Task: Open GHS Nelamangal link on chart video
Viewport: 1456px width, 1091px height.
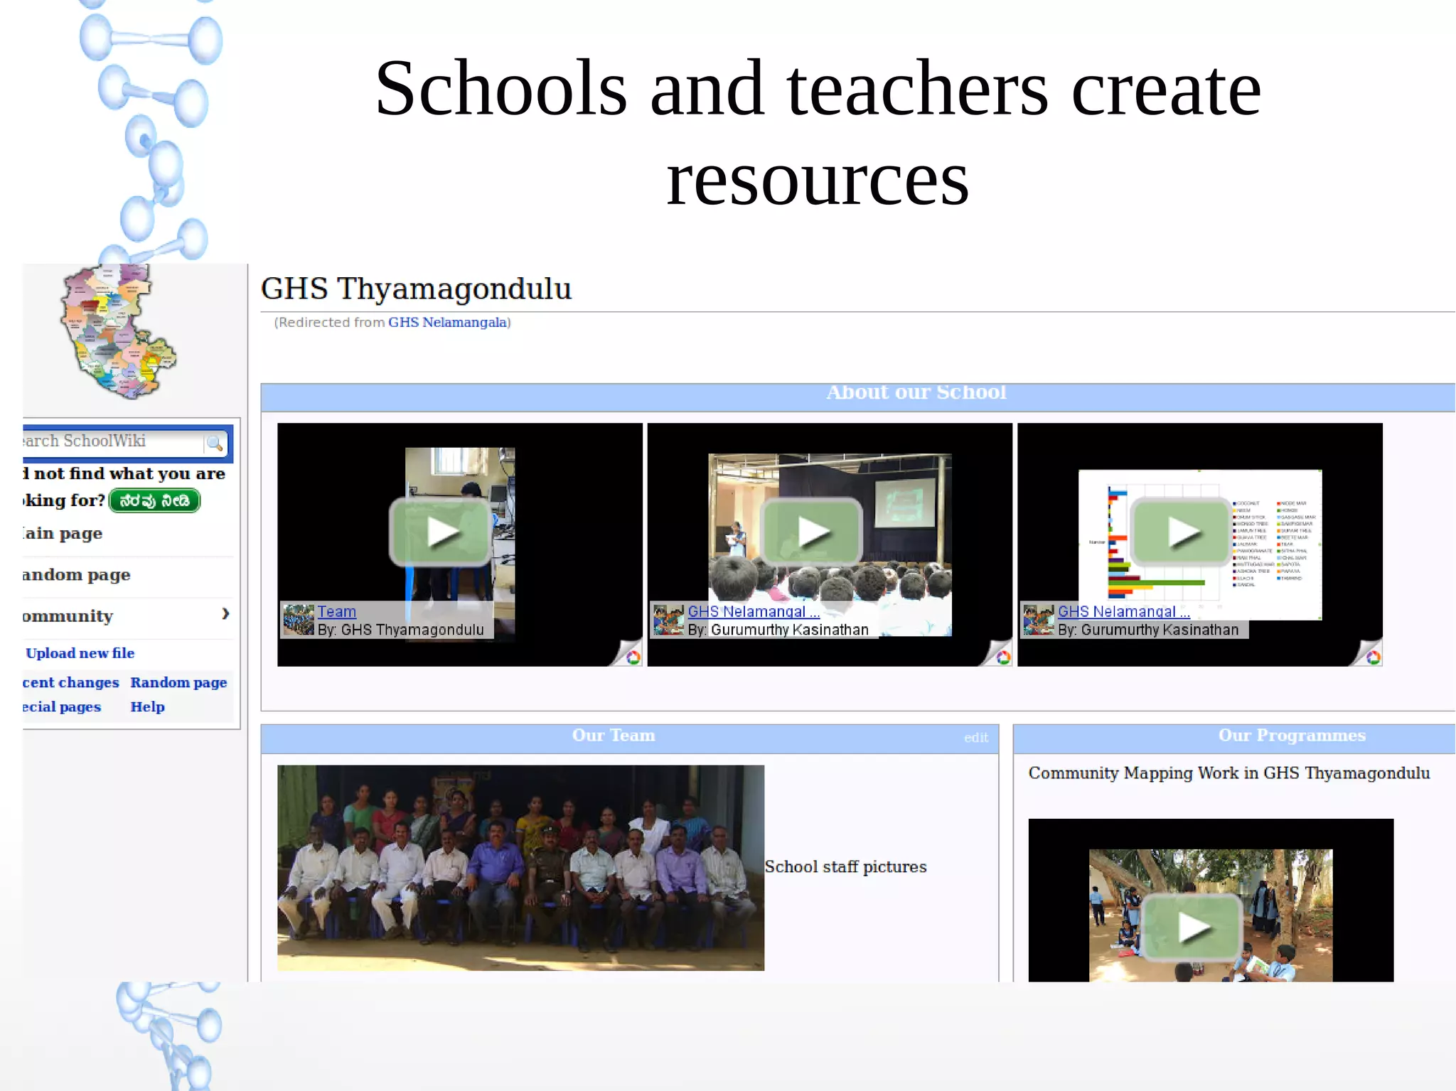Action: 1124,611
